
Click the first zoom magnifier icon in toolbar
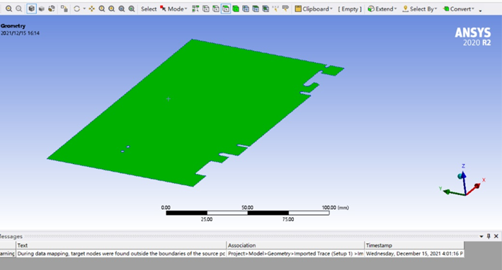(x=8, y=8)
